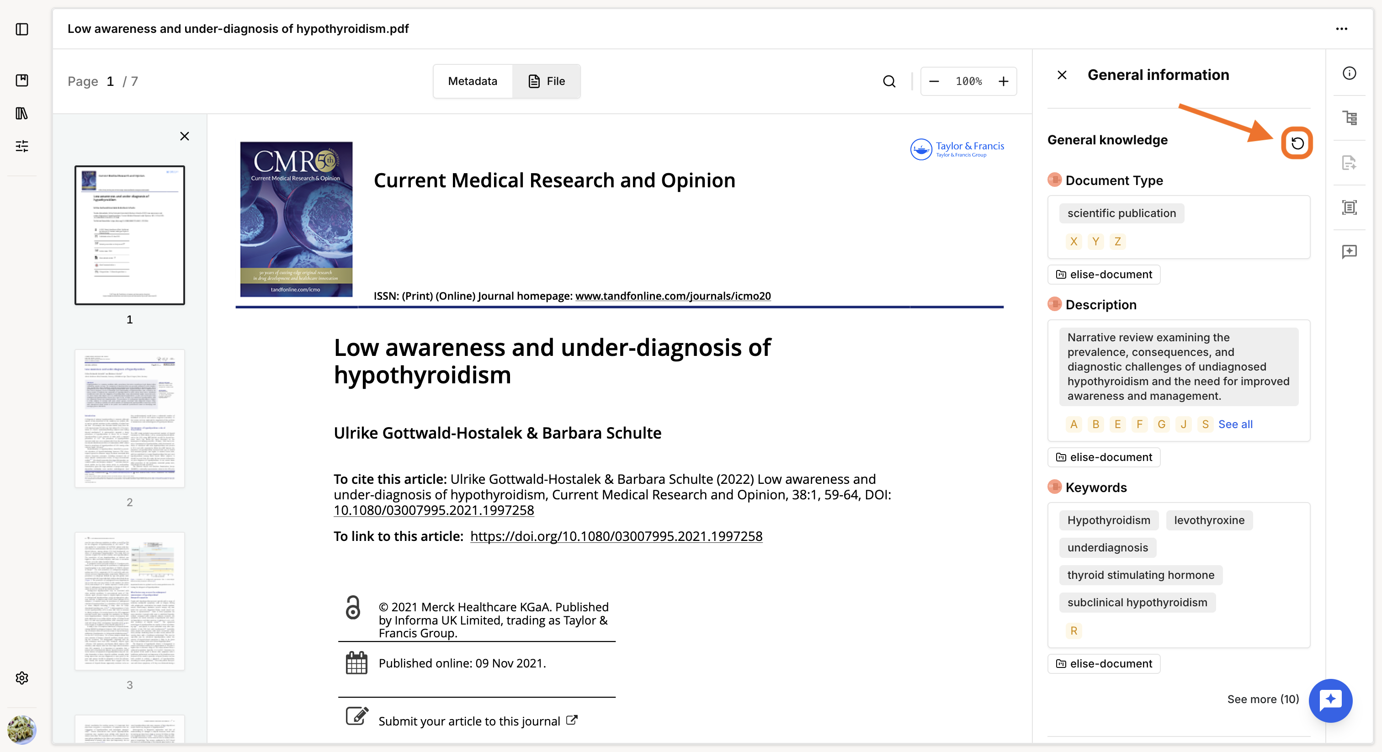Image resolution: width=1382 pixels, height=752 pixels.
Task: Click the Document Type status dot
Action: point(1054,180)
